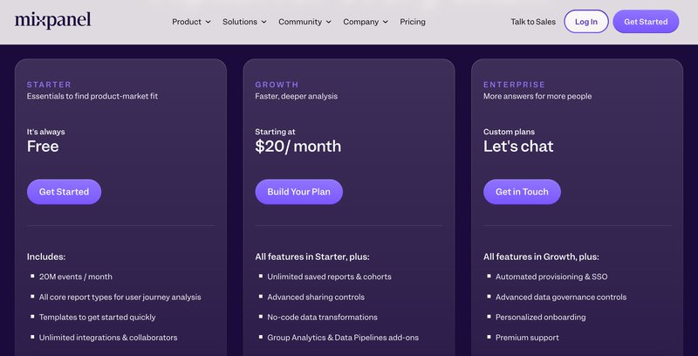
Task: Expand the chevron next to Solutions
Action: point(264,22)
